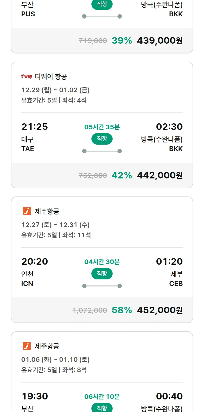The image size is (204, 412).
Task: Select the 439,000원 Busan–Bangkok fare
Action: point(160,41)
